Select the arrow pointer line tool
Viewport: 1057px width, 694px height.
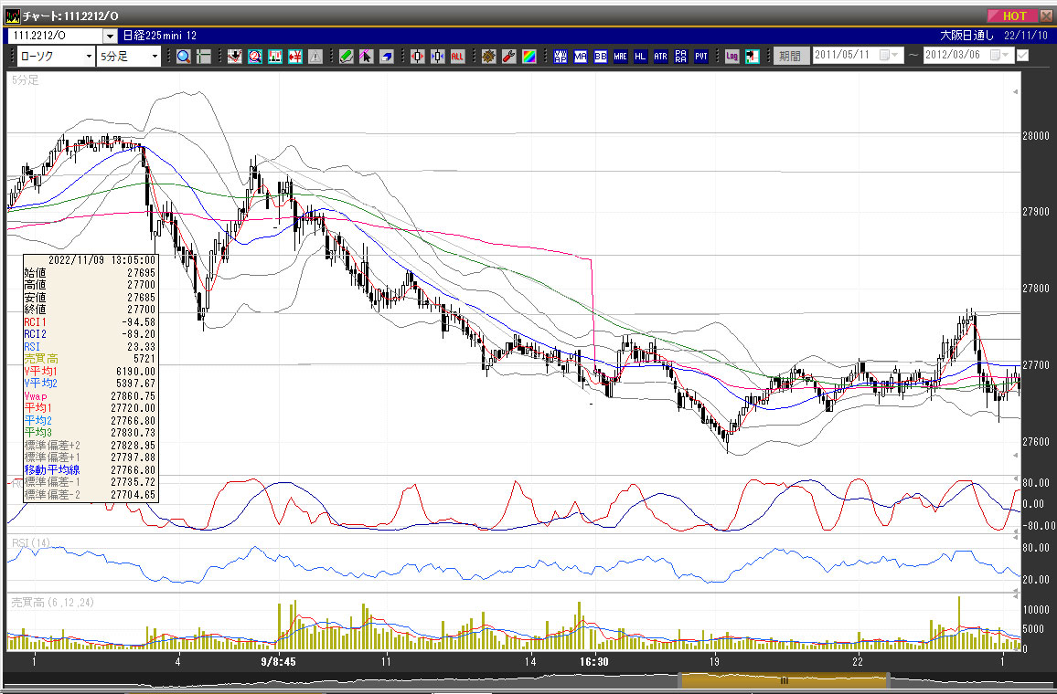pyautogui.click(x=366, y=57)
